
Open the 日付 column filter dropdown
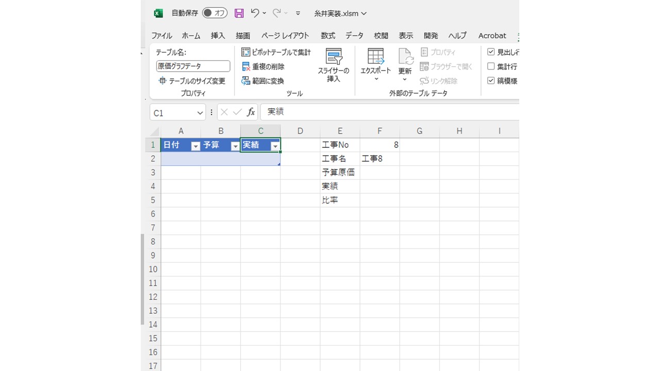[x=195, y=146]
